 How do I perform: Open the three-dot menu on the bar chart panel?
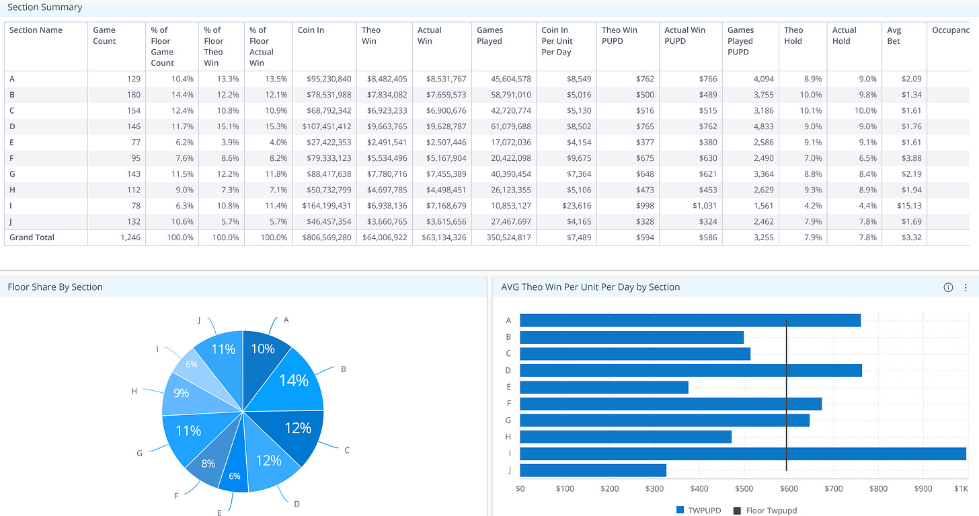point(966,287)
